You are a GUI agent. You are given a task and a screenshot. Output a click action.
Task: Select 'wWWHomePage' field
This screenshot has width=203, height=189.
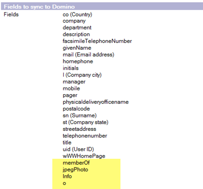pyautogui.click(x=84, y=156)
